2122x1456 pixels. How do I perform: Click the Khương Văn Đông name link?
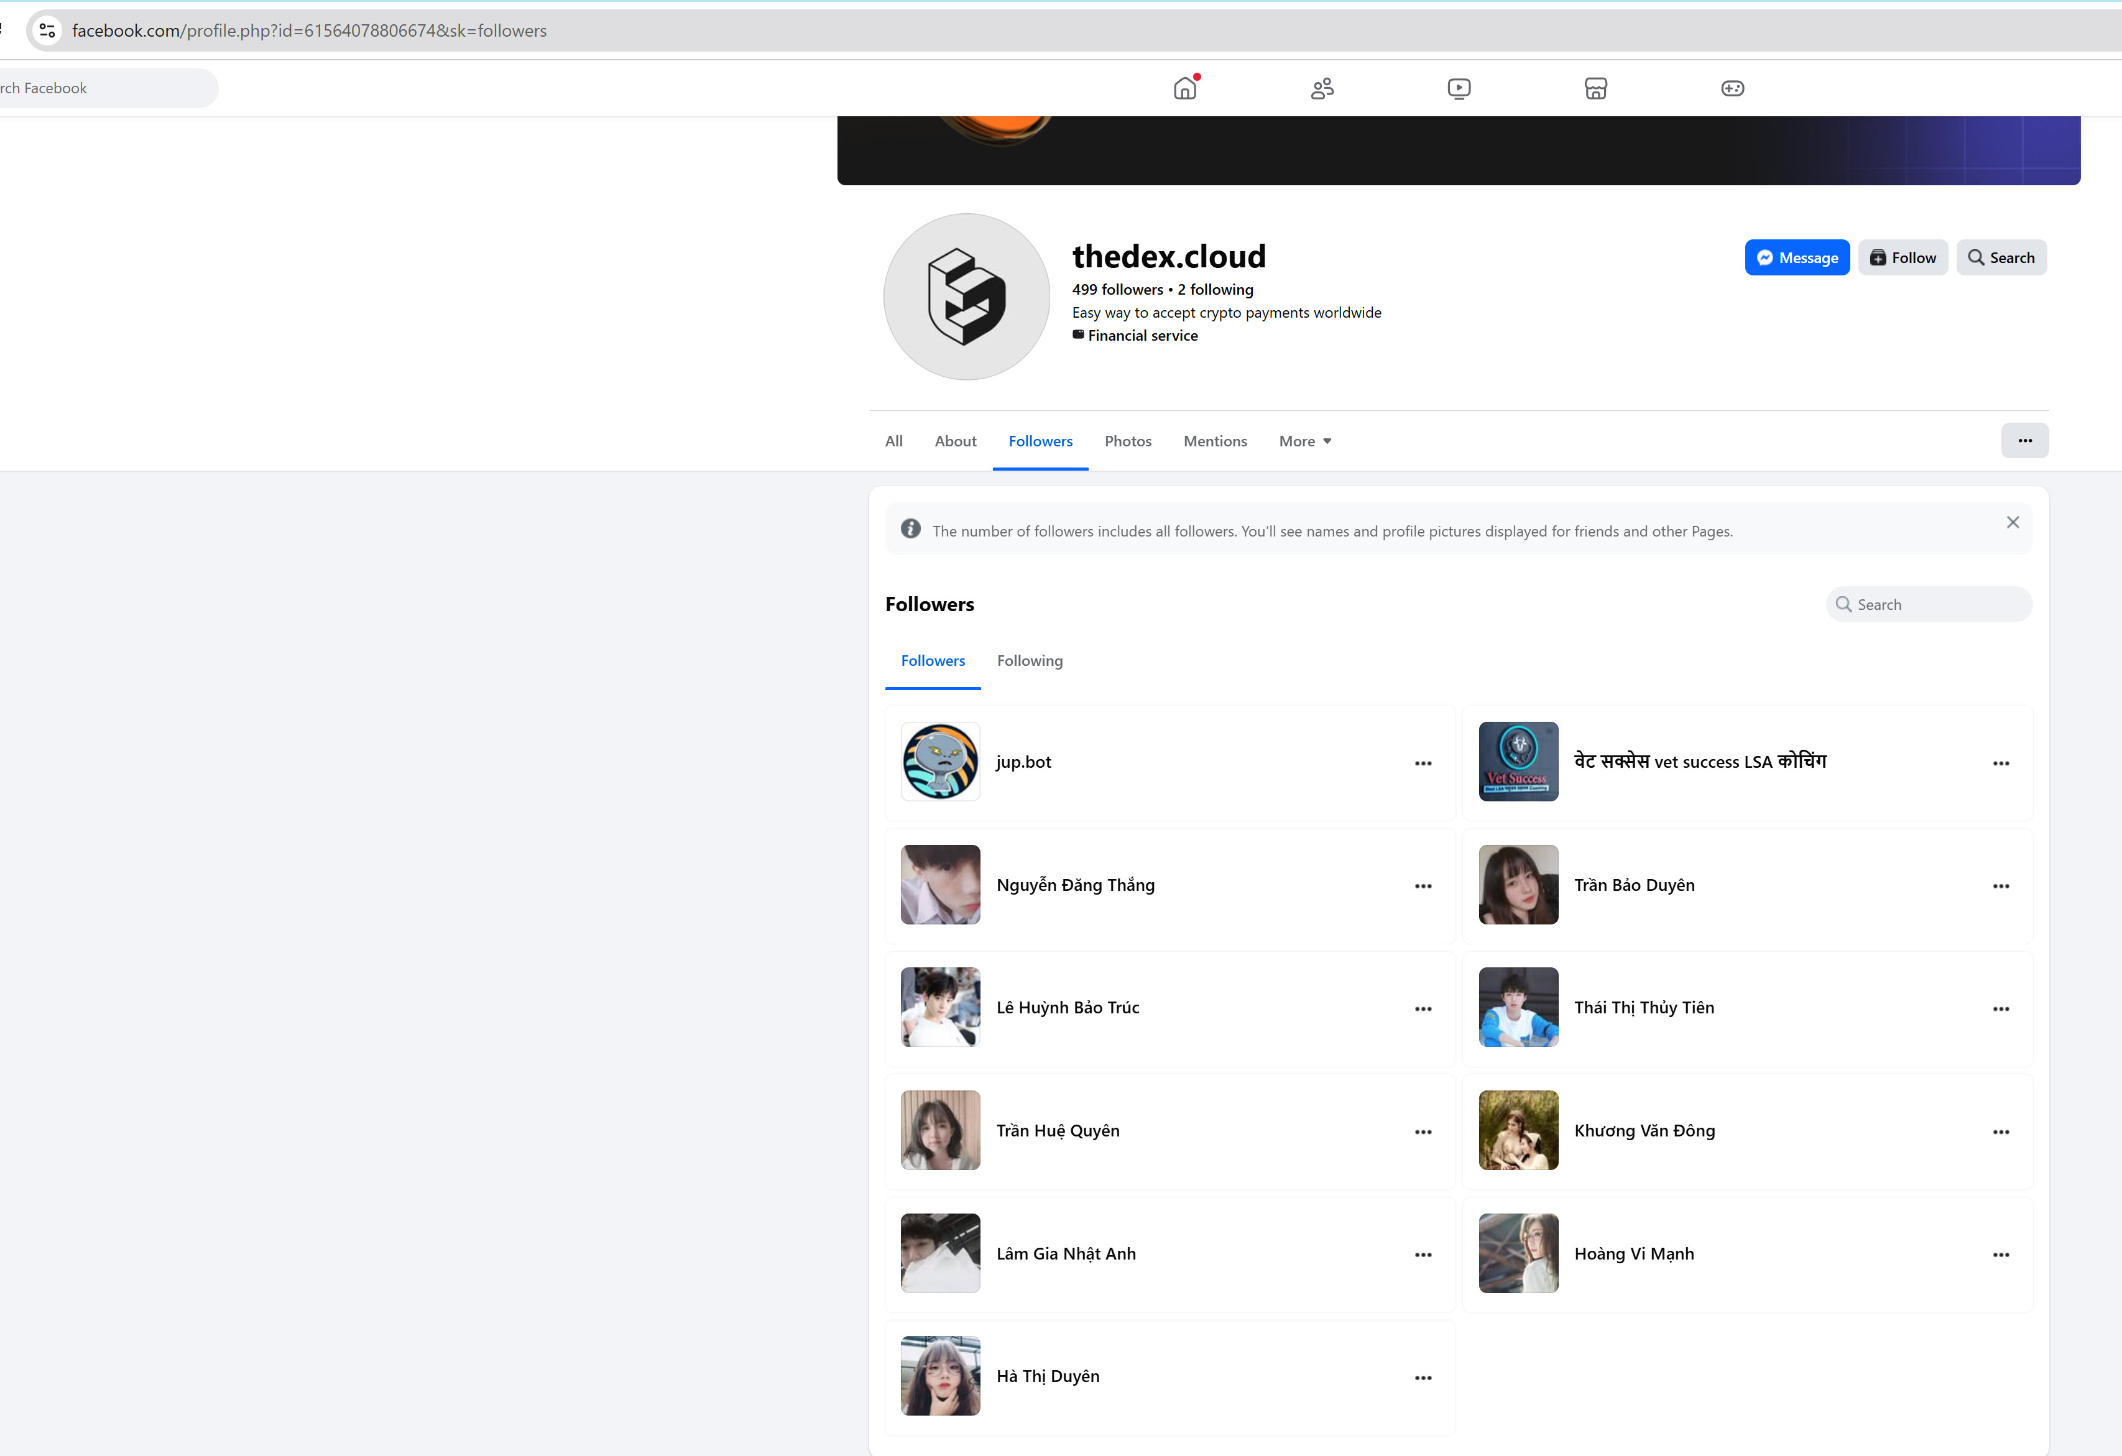pos(1643,1131)
